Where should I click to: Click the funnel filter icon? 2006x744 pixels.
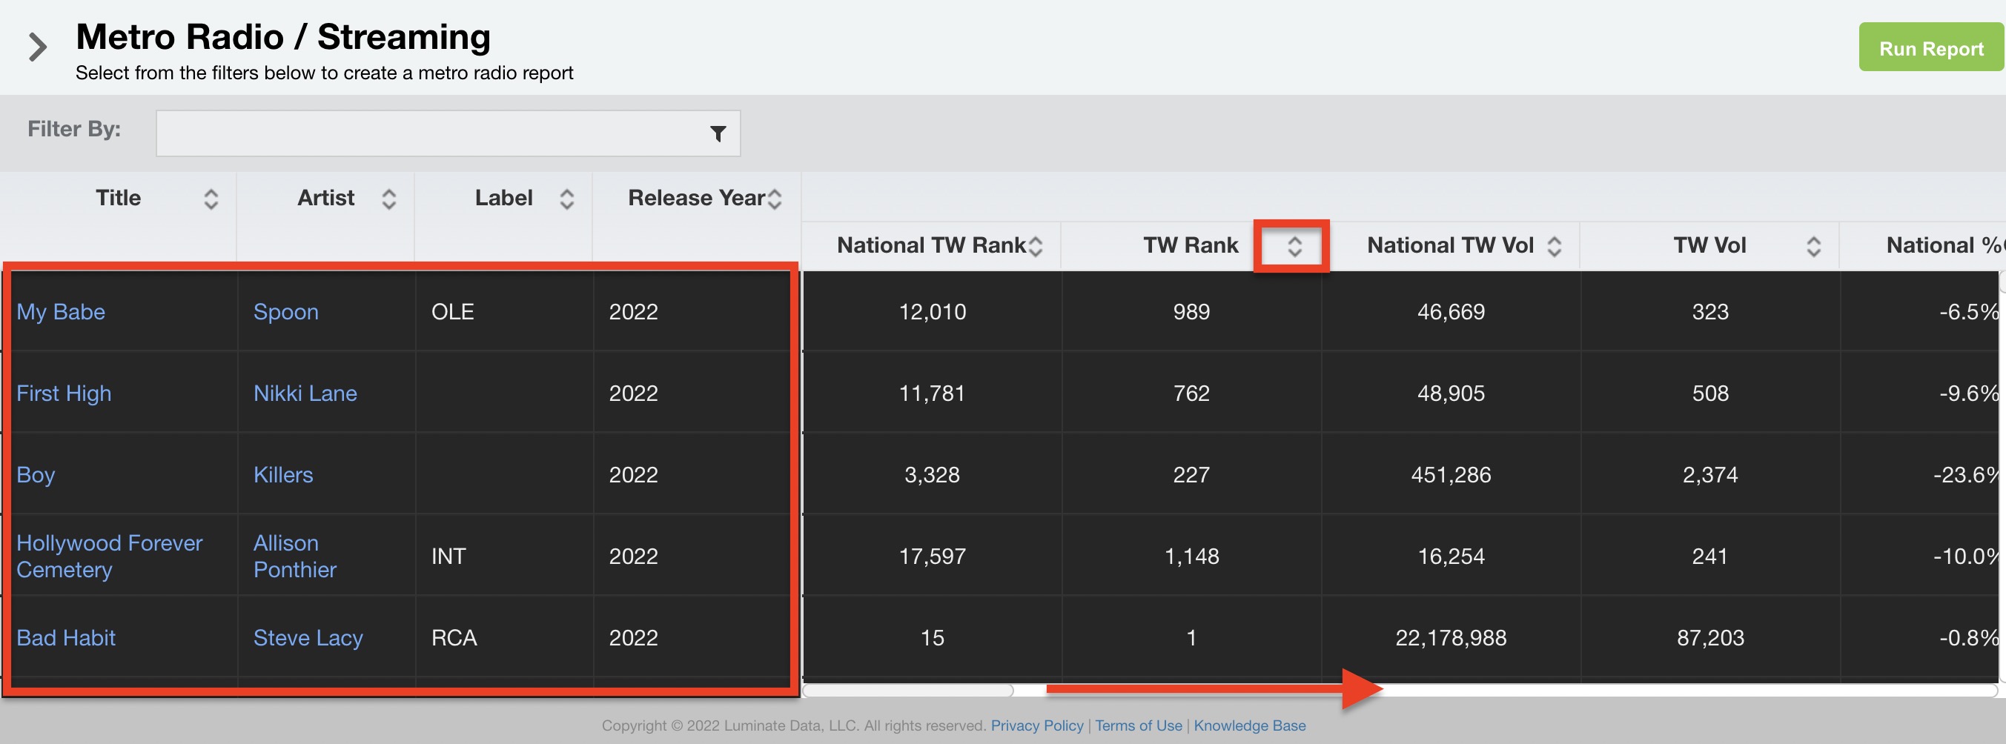(718, 134)
